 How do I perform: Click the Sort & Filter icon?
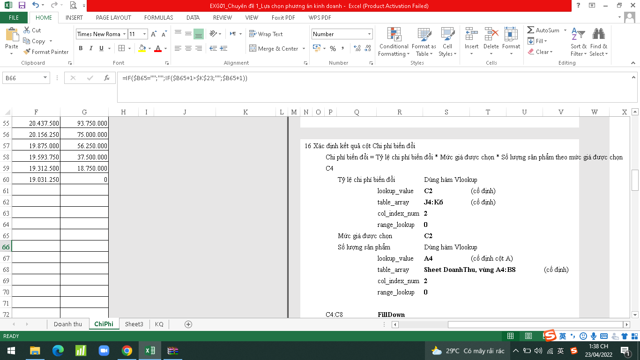coord(578,35)
